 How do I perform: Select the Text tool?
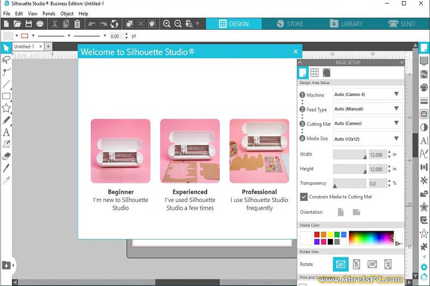[6, 132]
